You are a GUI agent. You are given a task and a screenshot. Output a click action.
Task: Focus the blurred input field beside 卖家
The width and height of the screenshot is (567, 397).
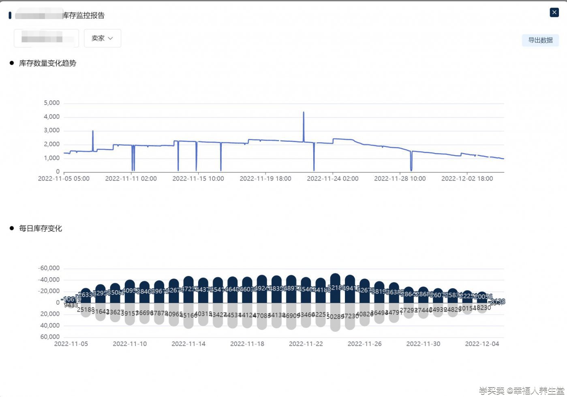coord(46,38)
